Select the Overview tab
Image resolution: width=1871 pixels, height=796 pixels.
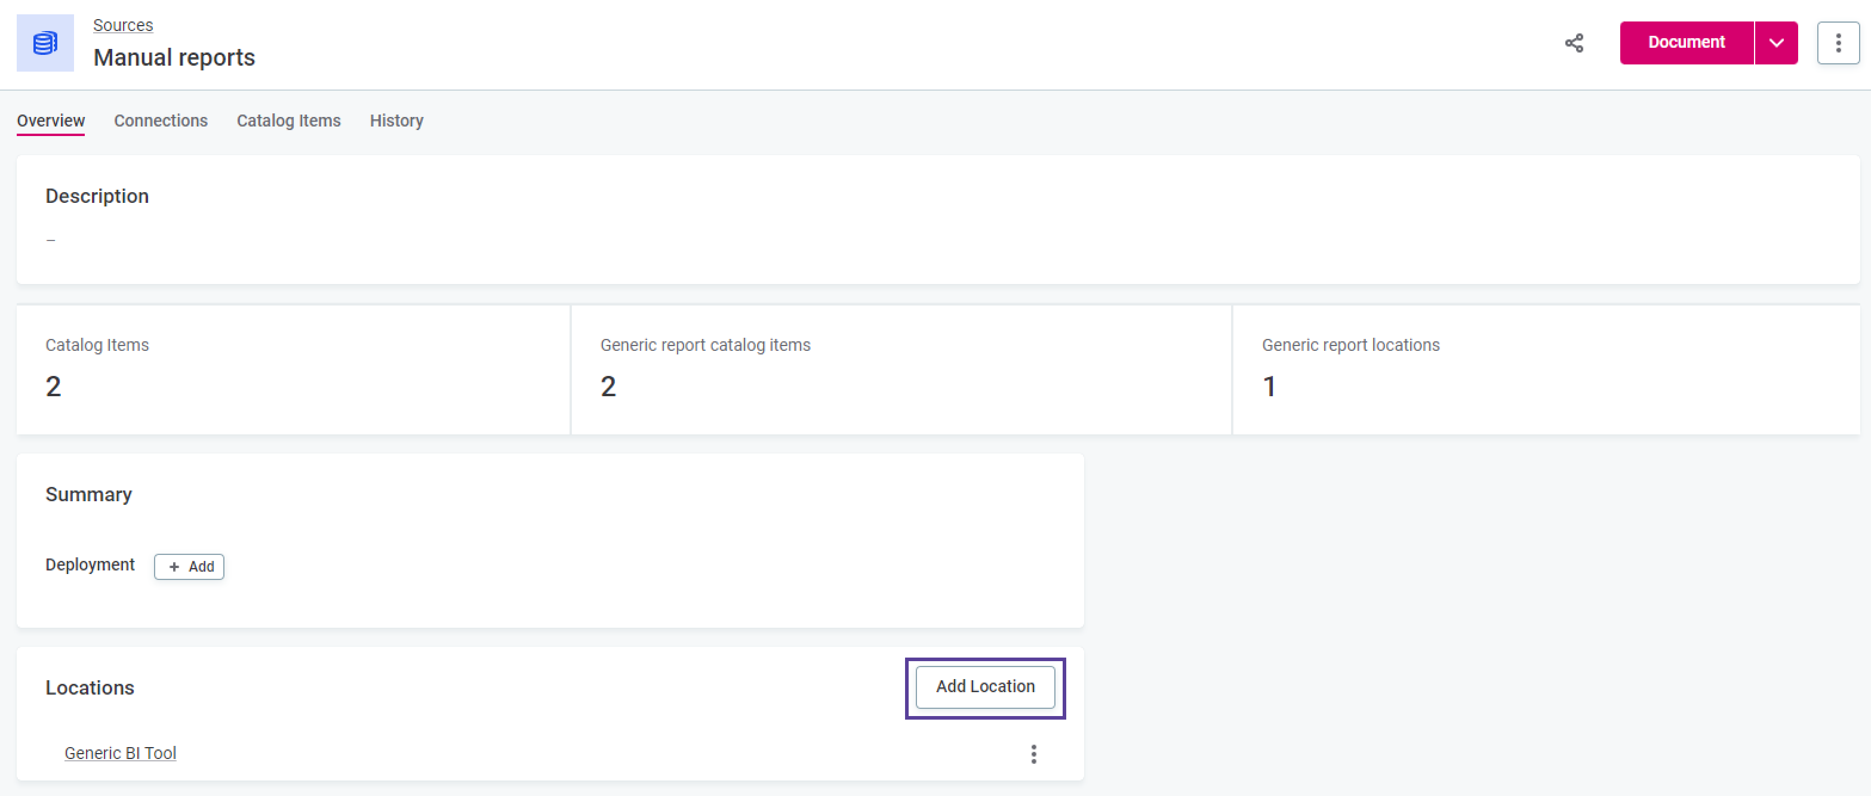pyautogui.click(x=51, y=121)
